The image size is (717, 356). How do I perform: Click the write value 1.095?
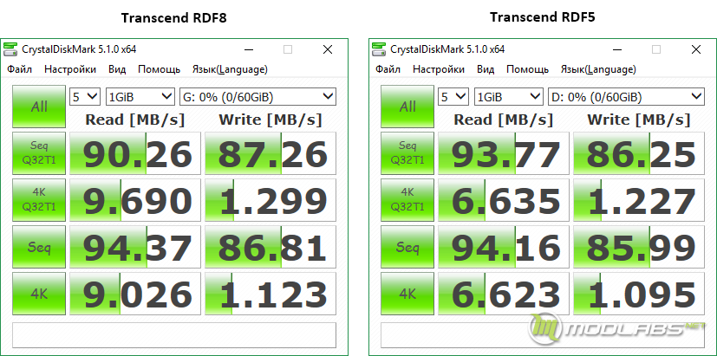639,294
